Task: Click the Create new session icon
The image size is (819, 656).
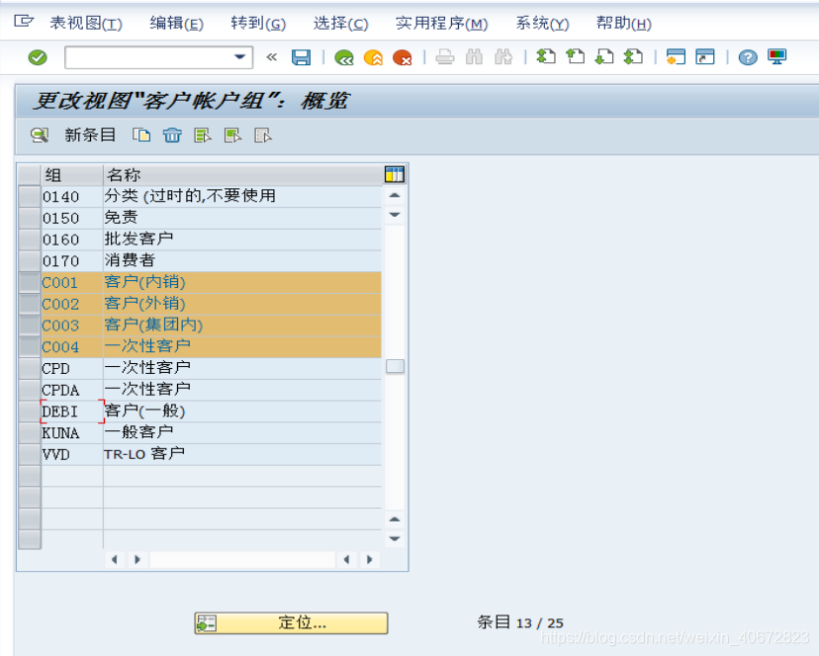Action: (x=676, y=56)
